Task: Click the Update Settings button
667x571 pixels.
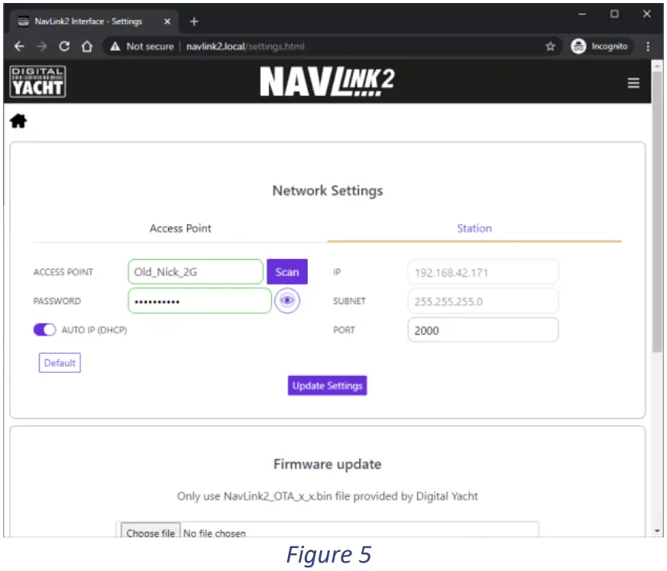Action: point(327,385)
